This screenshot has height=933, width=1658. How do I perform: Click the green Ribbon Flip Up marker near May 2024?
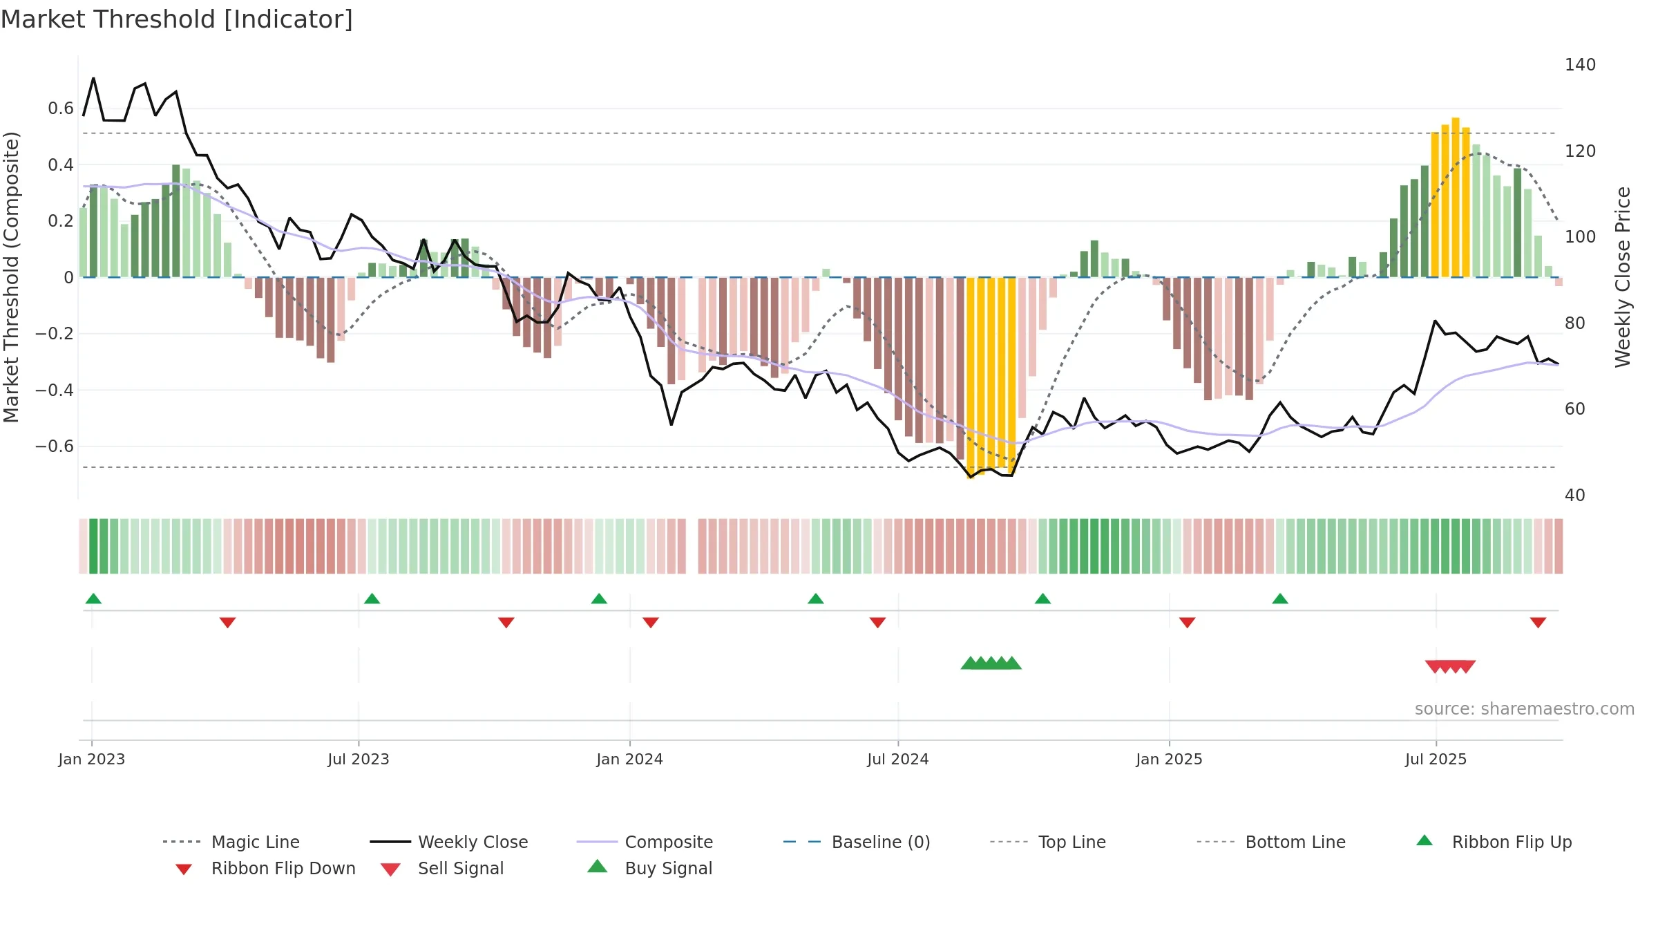tap(815, 599)
